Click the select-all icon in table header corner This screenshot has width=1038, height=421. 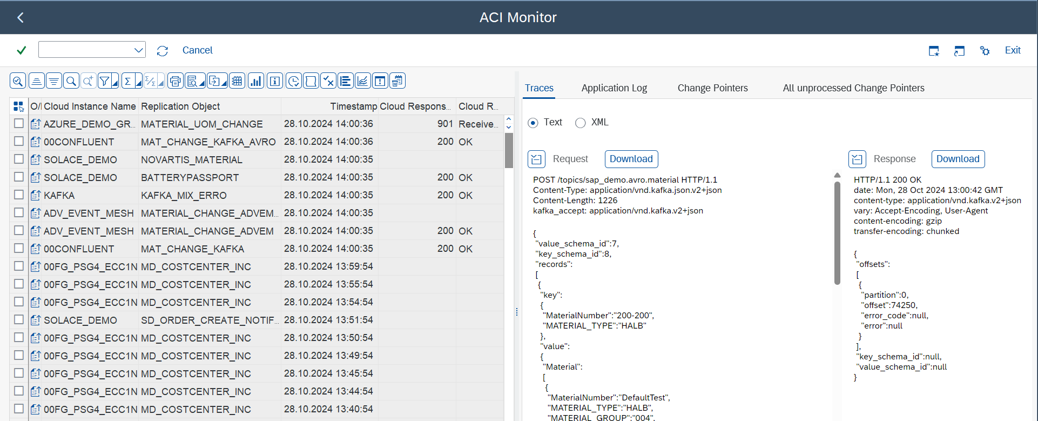[x=19, y=106]
